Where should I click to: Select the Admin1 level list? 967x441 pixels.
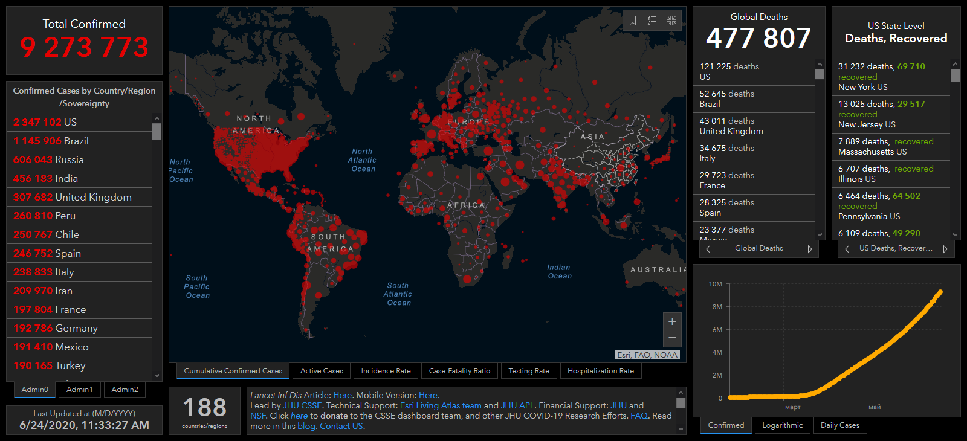coord(80,390)
